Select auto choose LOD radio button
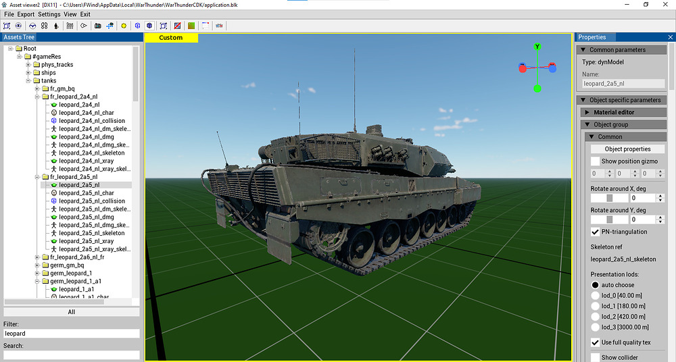 click(595, 285)
